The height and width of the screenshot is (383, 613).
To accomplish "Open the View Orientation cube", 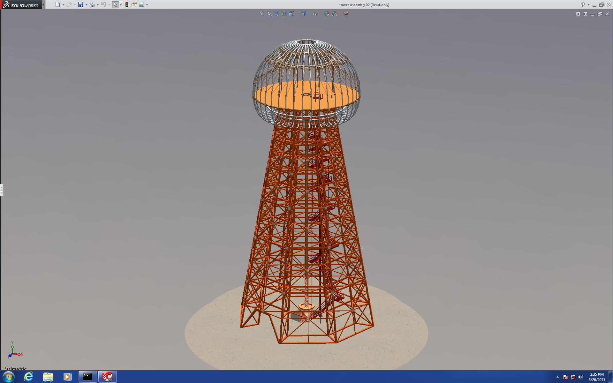I will (x=291, y=14).
